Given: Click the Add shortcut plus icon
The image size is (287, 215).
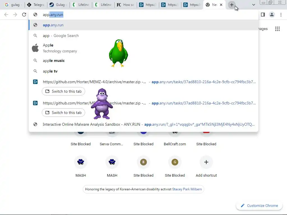Looking at the screenshot, I should [206, 162].
